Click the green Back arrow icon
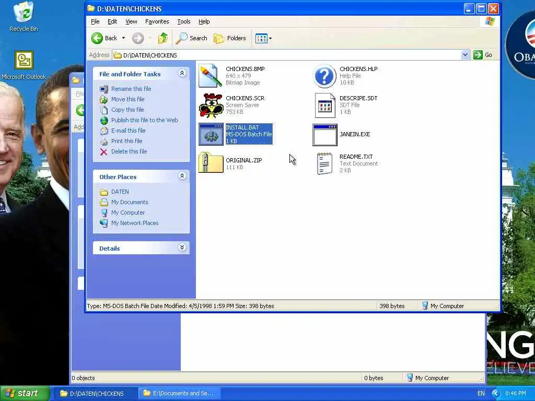The width and height of the screenshot is (535, 401). point(97,38)
